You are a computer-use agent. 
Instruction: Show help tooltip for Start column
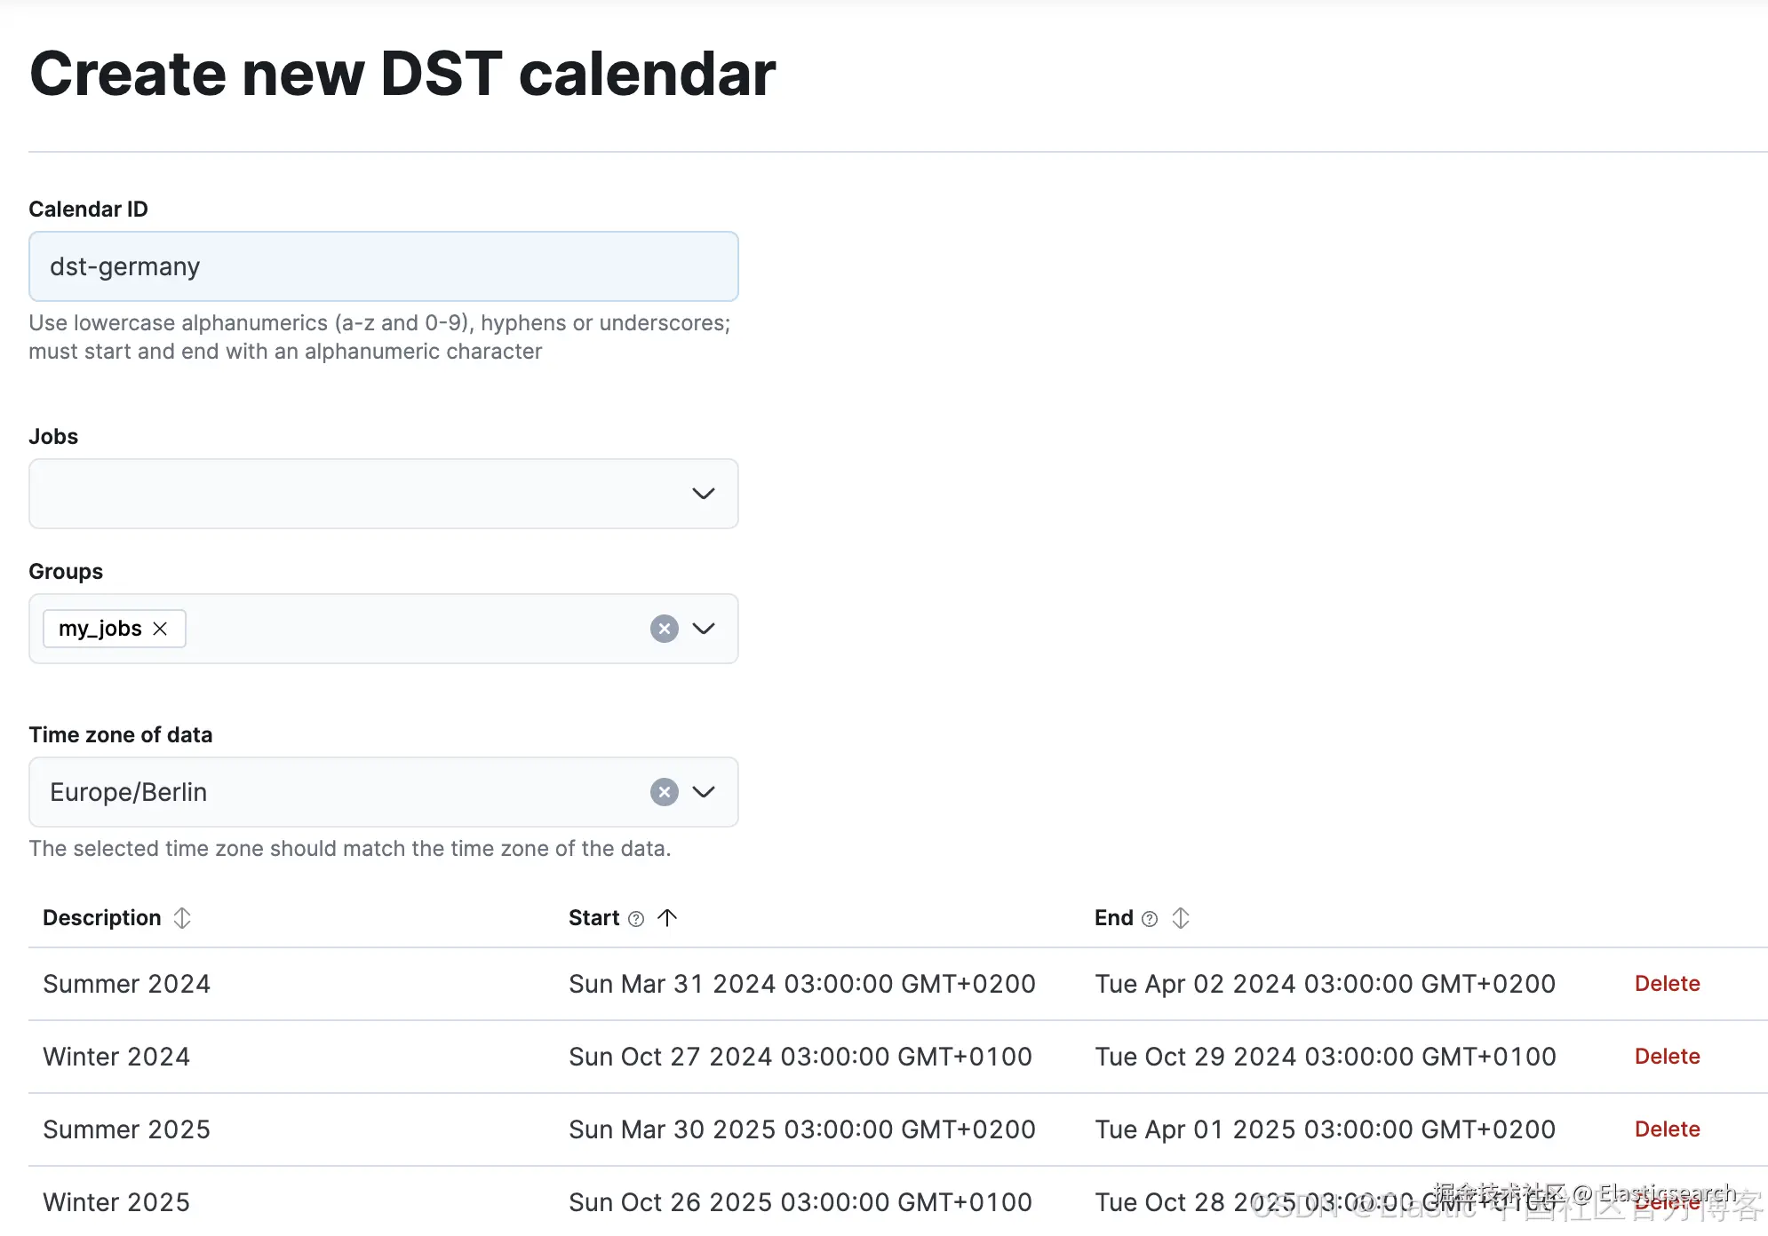point(636,919)
